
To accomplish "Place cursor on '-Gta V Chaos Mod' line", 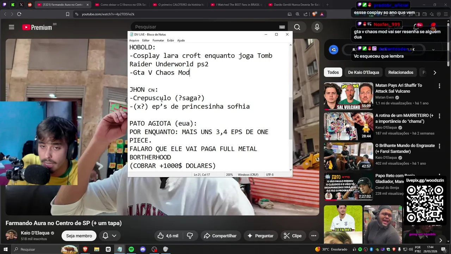I will pos(160,73).
